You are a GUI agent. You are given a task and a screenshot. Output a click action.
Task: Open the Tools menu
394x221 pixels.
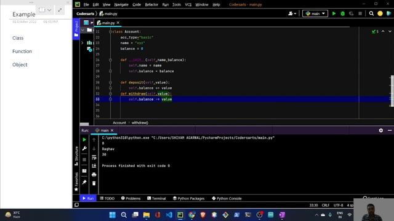177,4
